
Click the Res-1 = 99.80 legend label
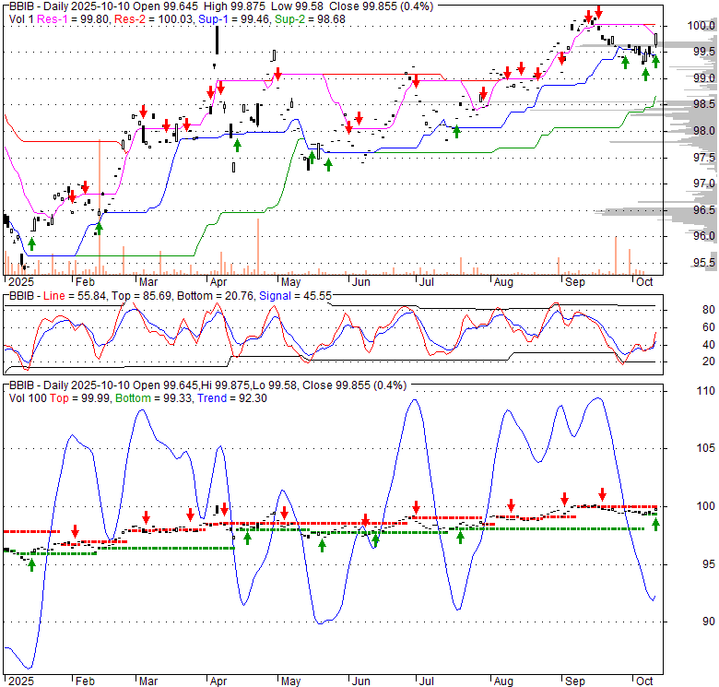coord(65,18)
